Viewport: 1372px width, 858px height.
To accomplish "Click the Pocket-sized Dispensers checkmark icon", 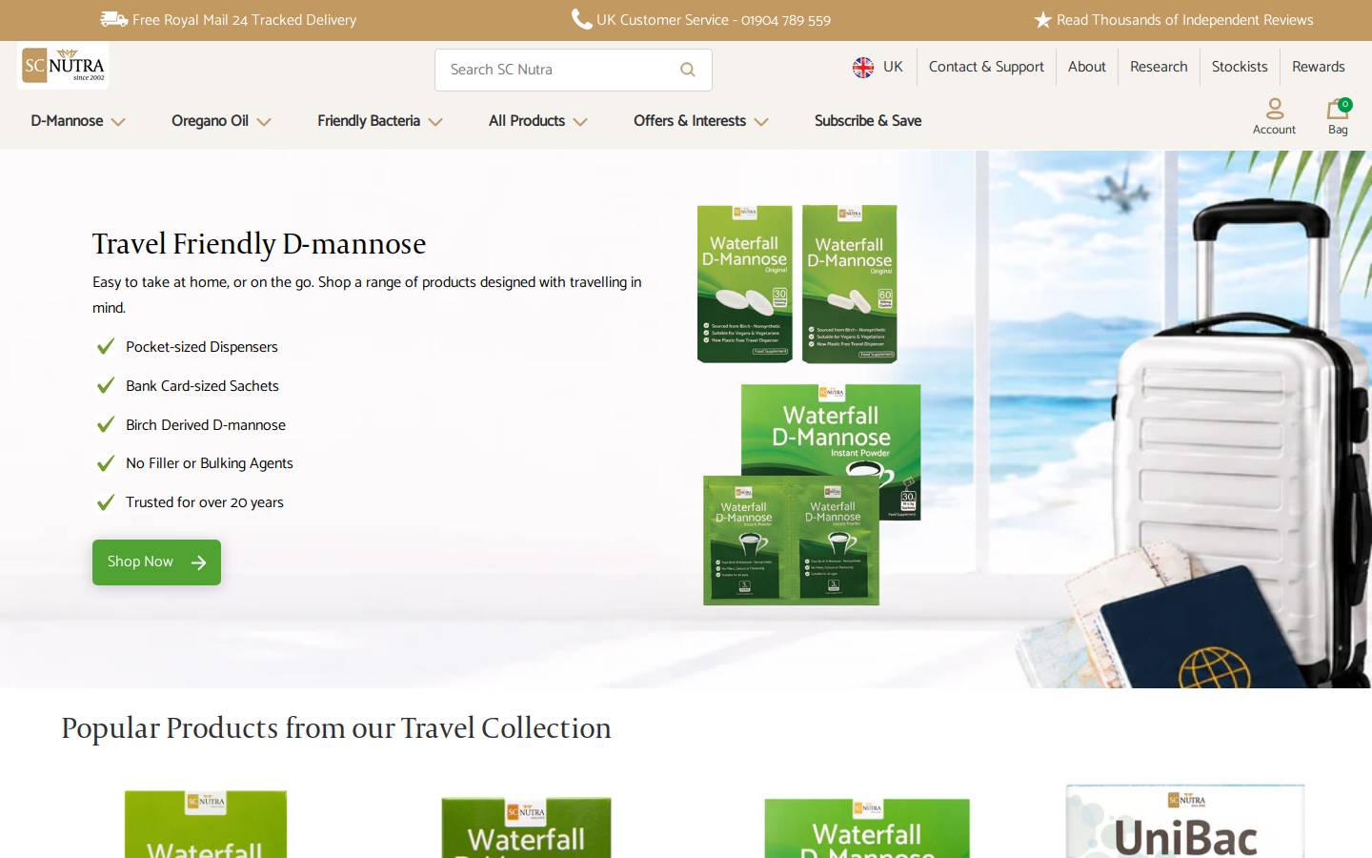I will (106, 346).
